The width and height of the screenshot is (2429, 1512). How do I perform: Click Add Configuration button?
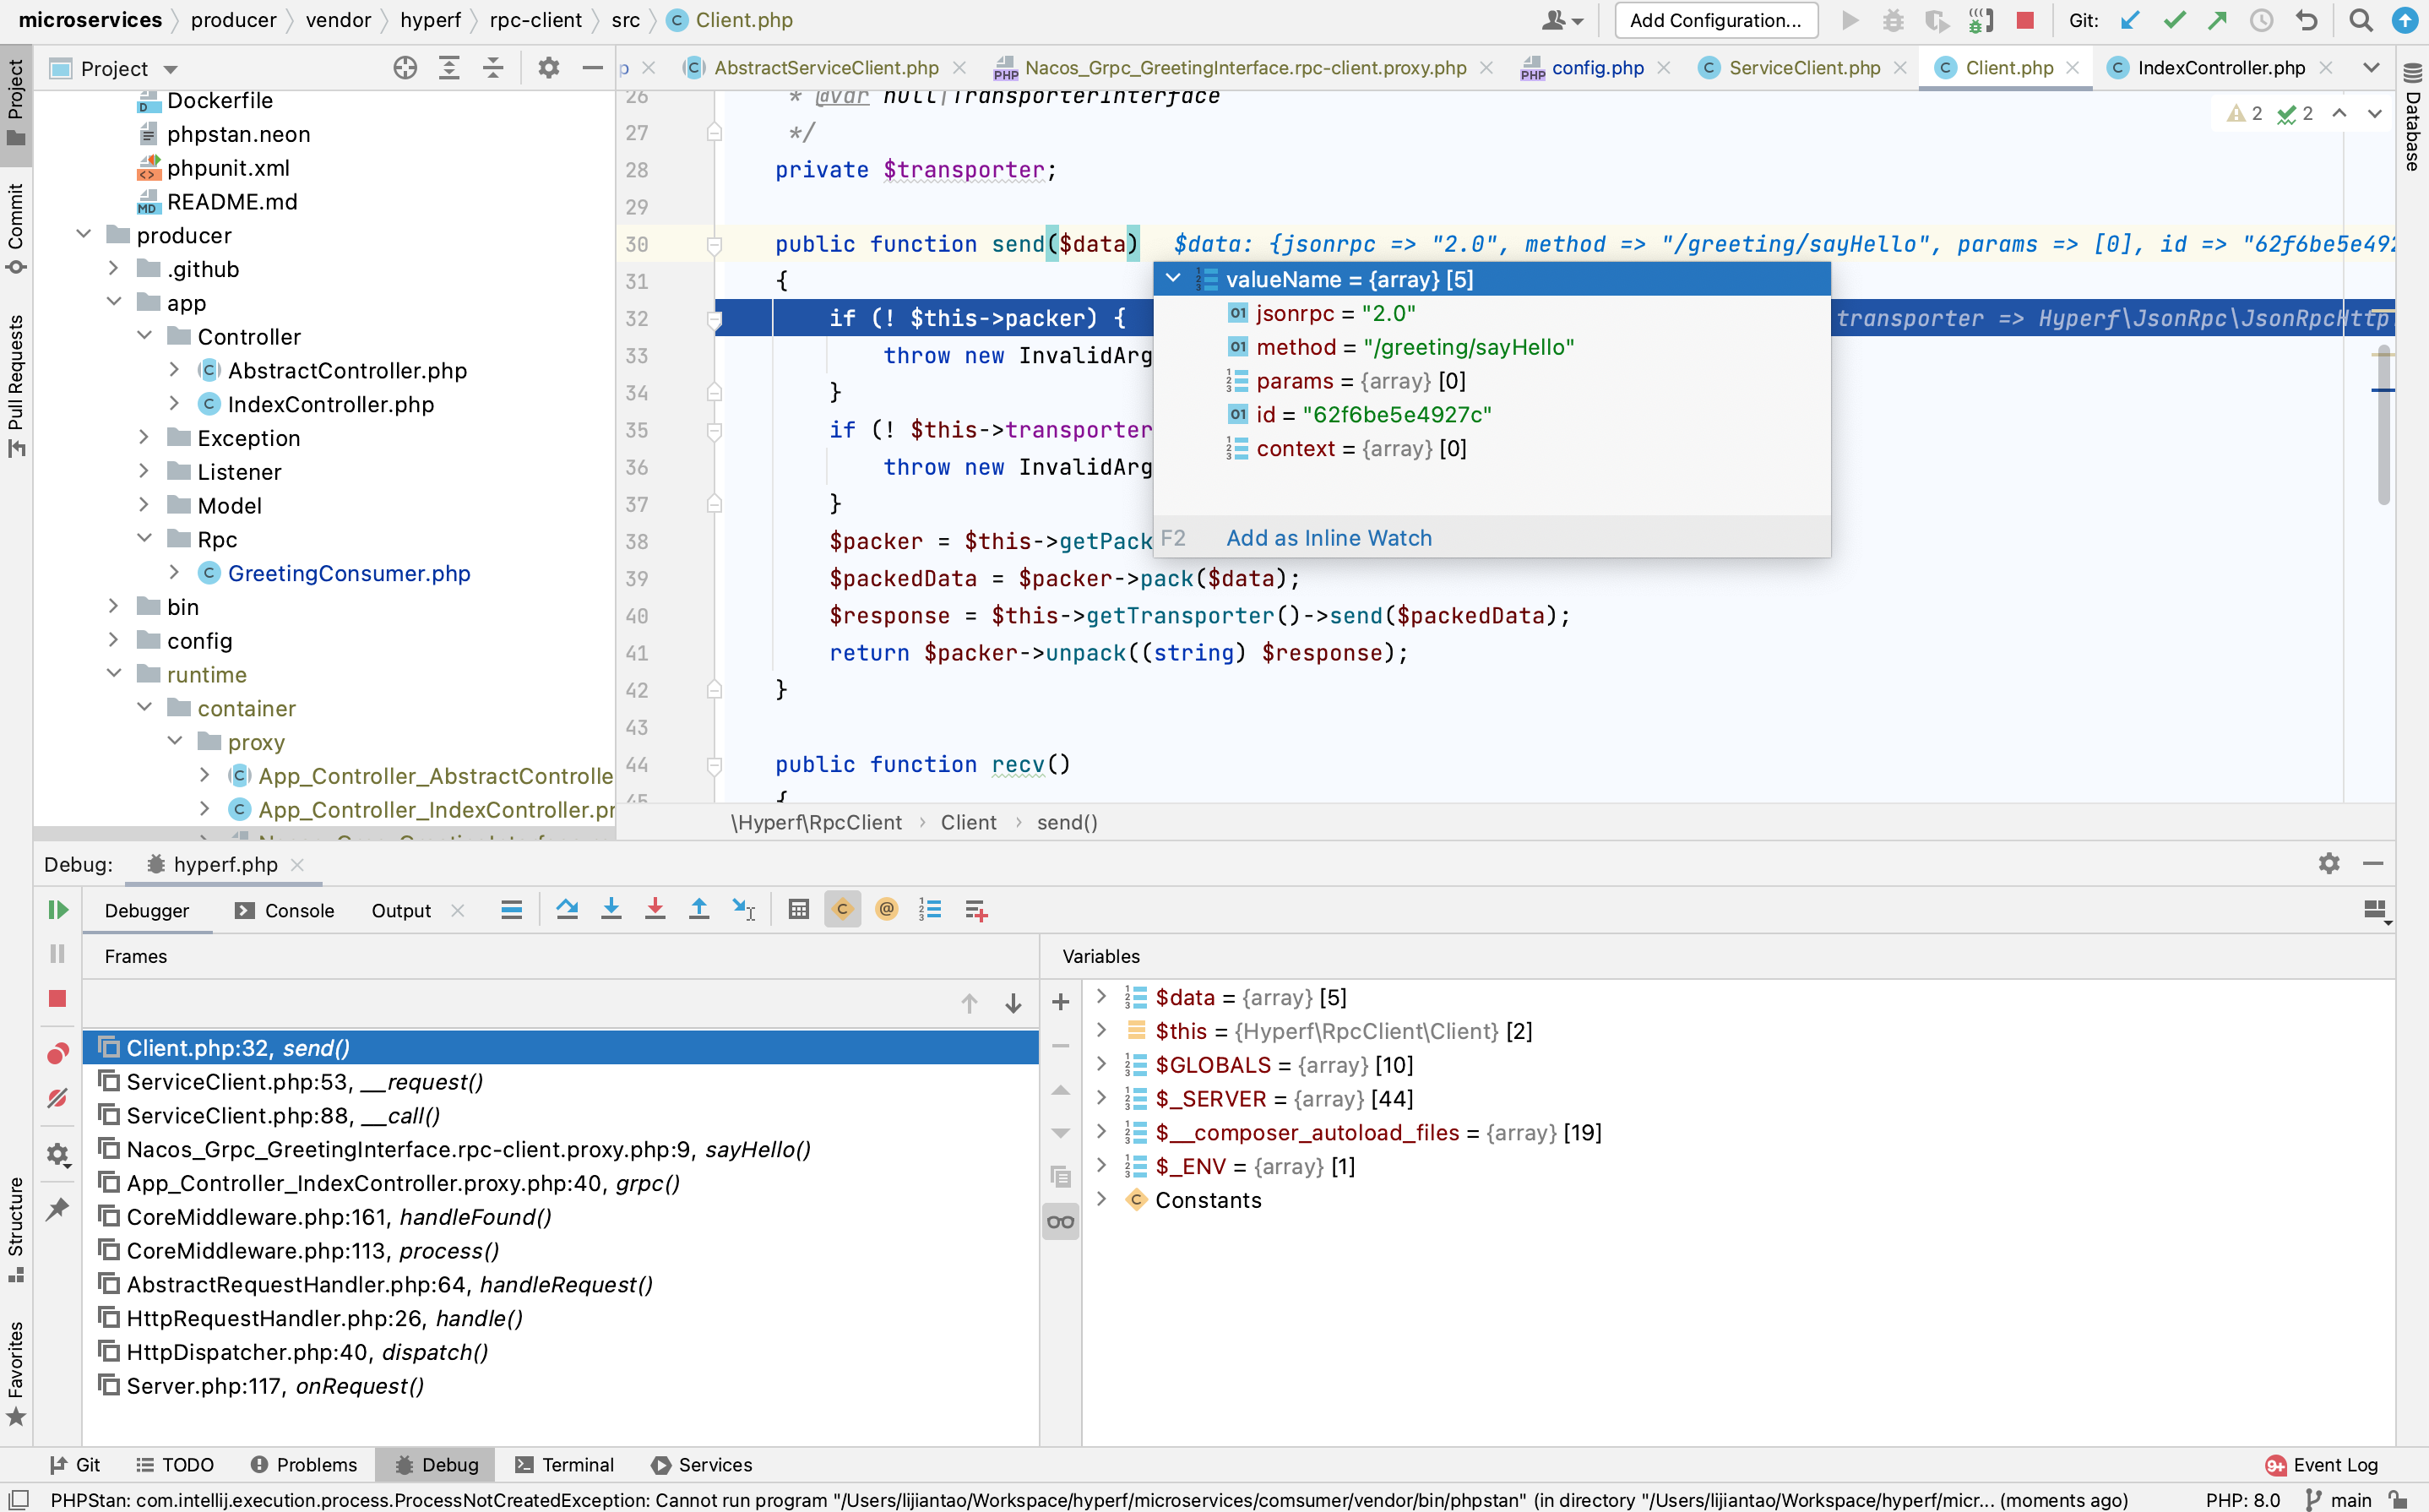pos(1715,20)
